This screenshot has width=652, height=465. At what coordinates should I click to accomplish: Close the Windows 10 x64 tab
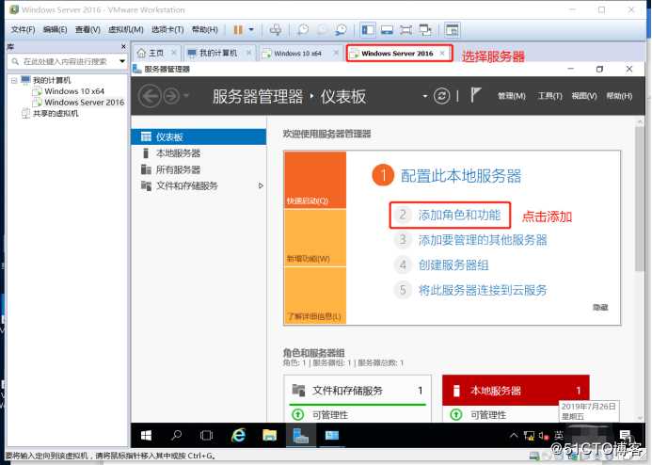point(336,54)
